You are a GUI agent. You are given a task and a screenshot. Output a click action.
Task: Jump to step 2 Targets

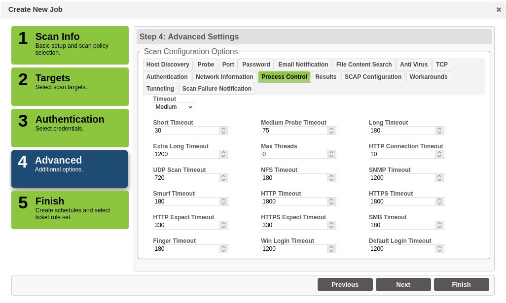point(70,87)
